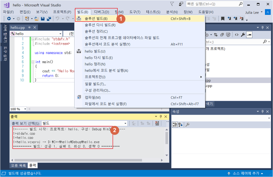Open Output panel window position dropdown arrow
The image size is (273, 177).
156,117
